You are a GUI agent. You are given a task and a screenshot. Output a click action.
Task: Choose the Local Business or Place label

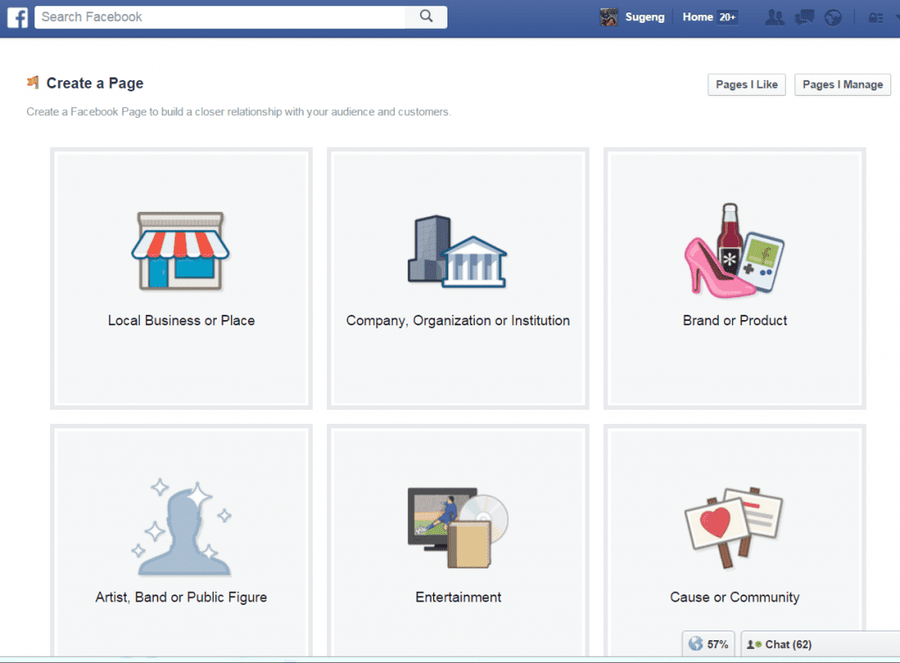coord(181,320)
